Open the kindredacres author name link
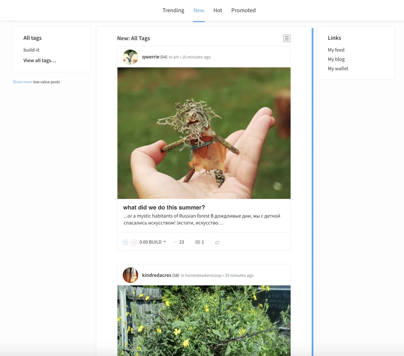 (x=157, y=275)
